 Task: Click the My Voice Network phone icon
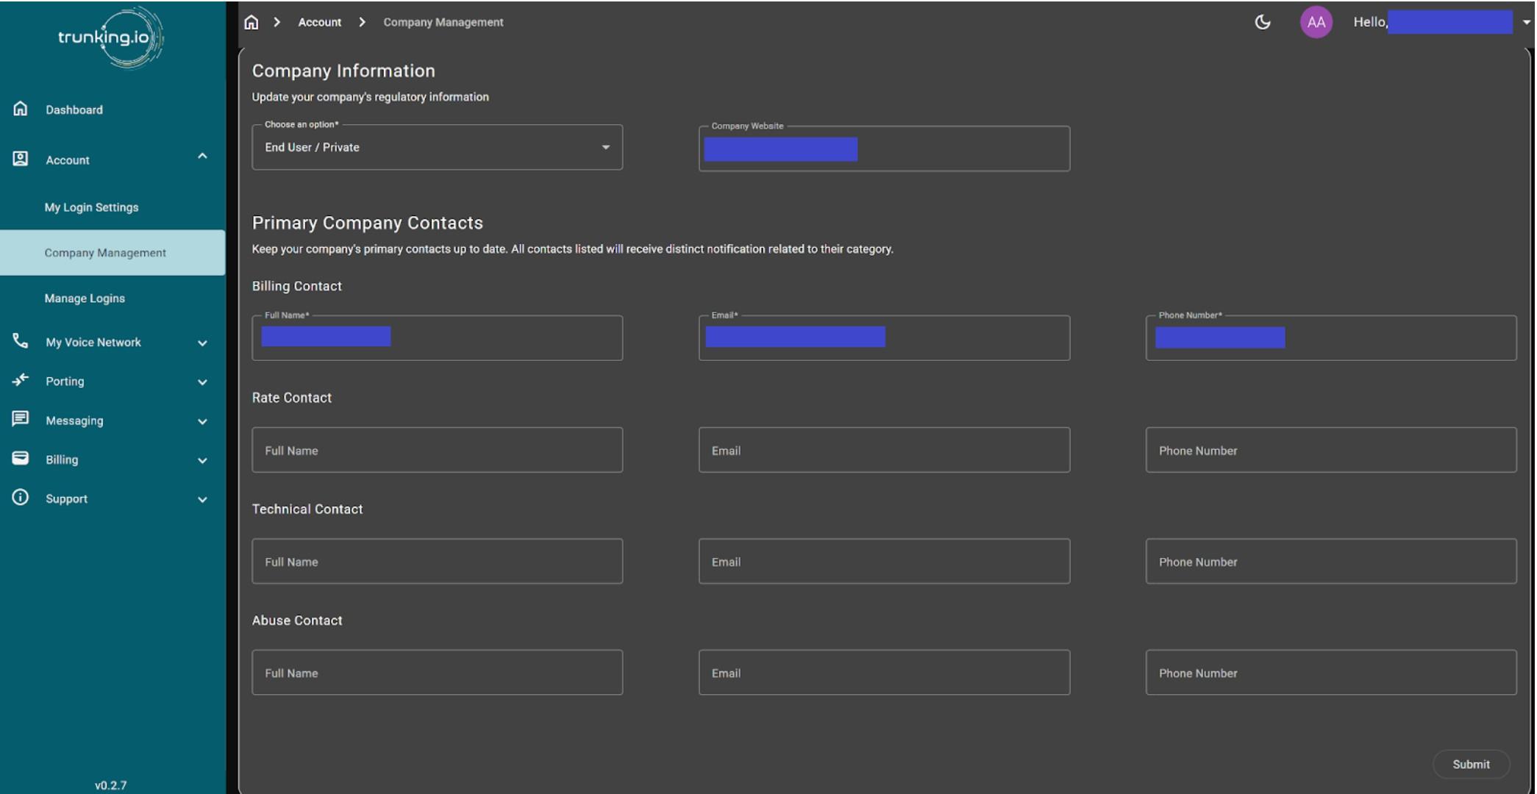(21, 341)
